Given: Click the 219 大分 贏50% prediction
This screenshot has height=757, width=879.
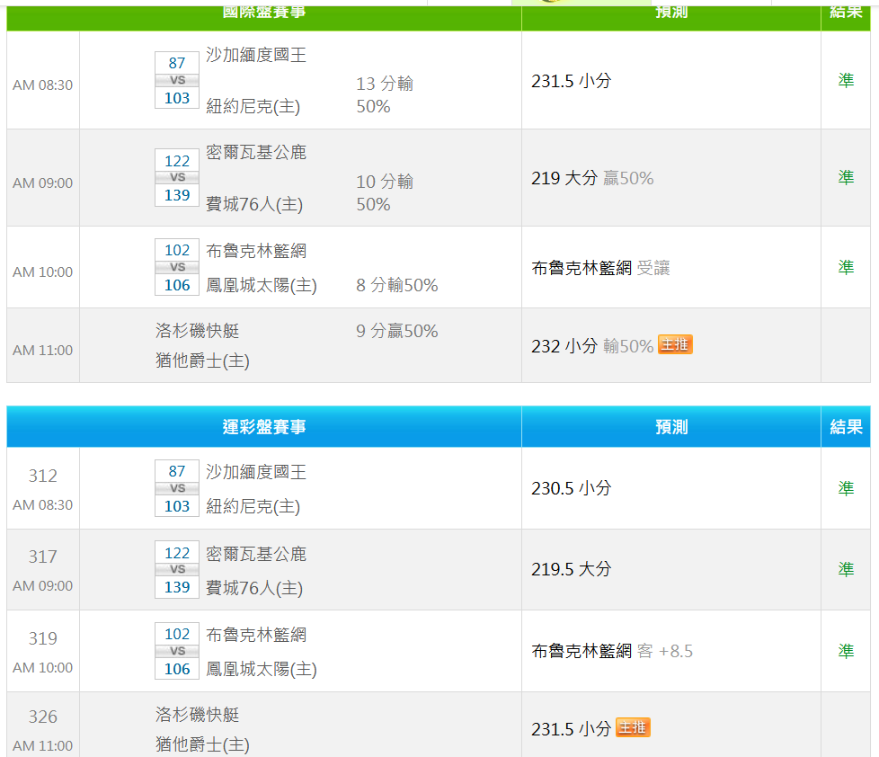Looking at the screenshot, I should tap(592, 178).
